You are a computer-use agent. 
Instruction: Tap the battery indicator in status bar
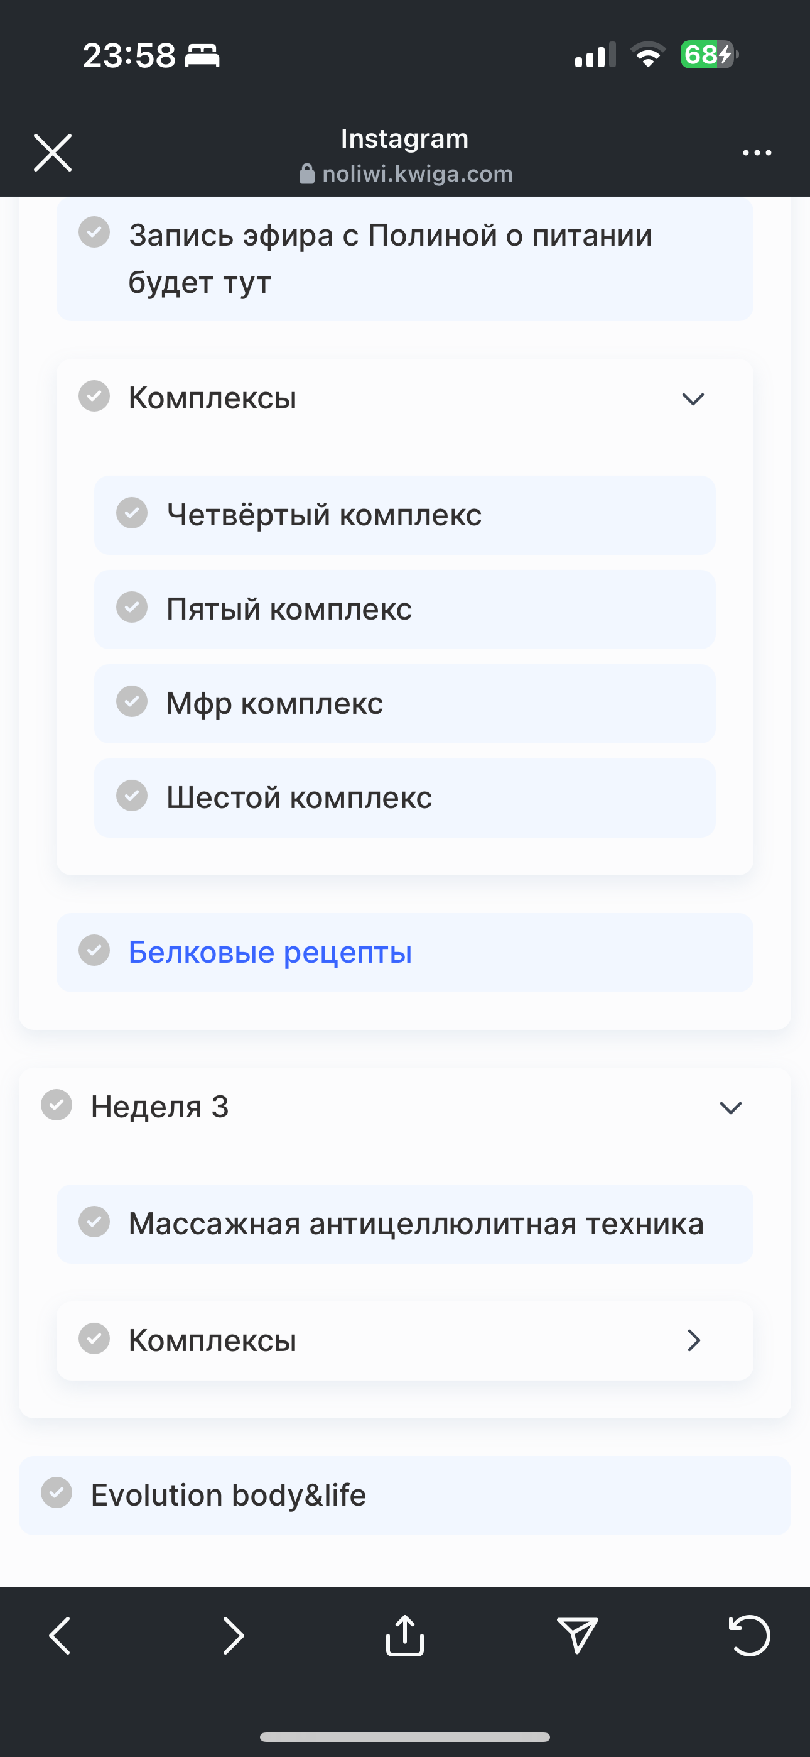[708, 55]
